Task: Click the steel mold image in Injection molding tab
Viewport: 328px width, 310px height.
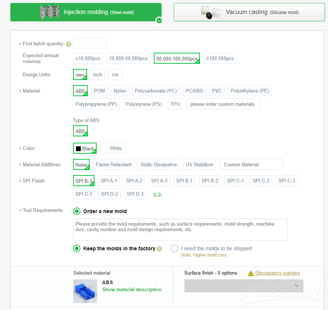Action: [49, 12]
